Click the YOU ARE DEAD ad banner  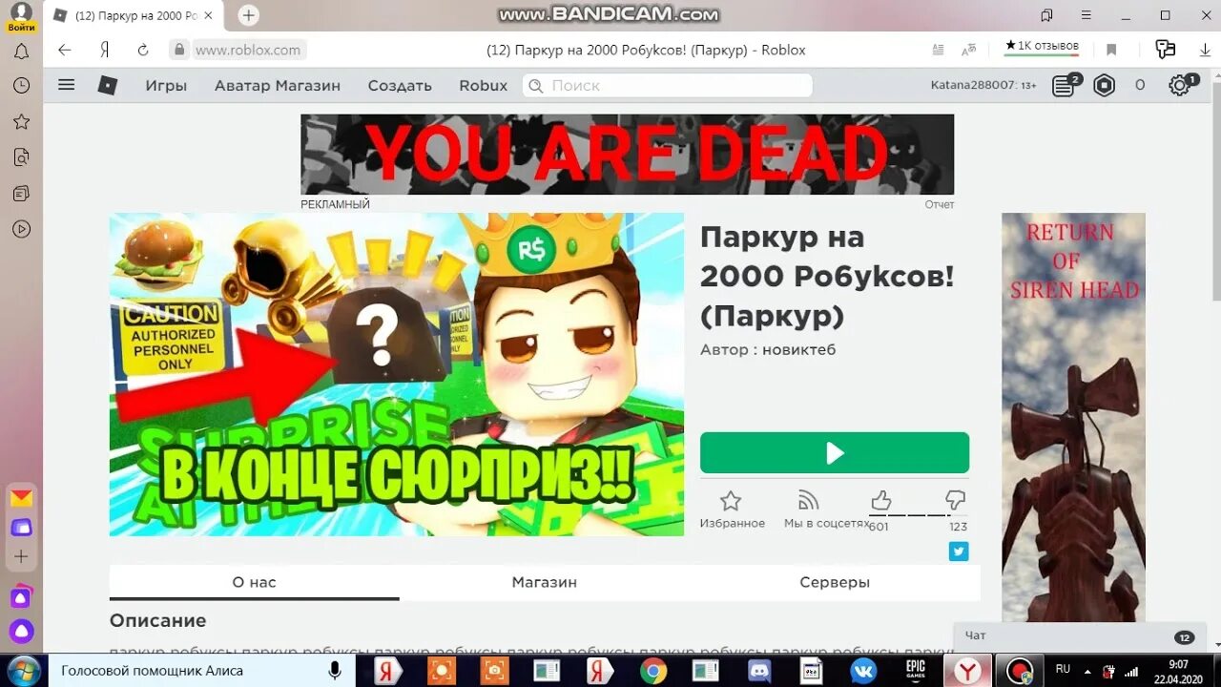[x=627, y=155]
